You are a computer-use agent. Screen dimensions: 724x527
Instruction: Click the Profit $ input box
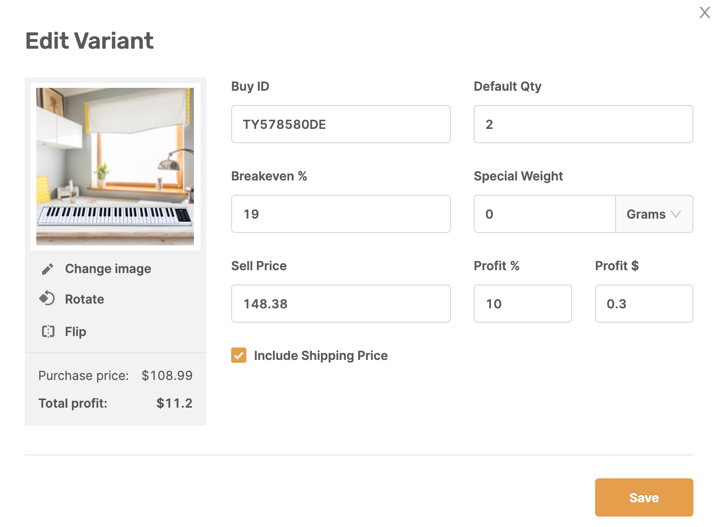coord(644,304)
